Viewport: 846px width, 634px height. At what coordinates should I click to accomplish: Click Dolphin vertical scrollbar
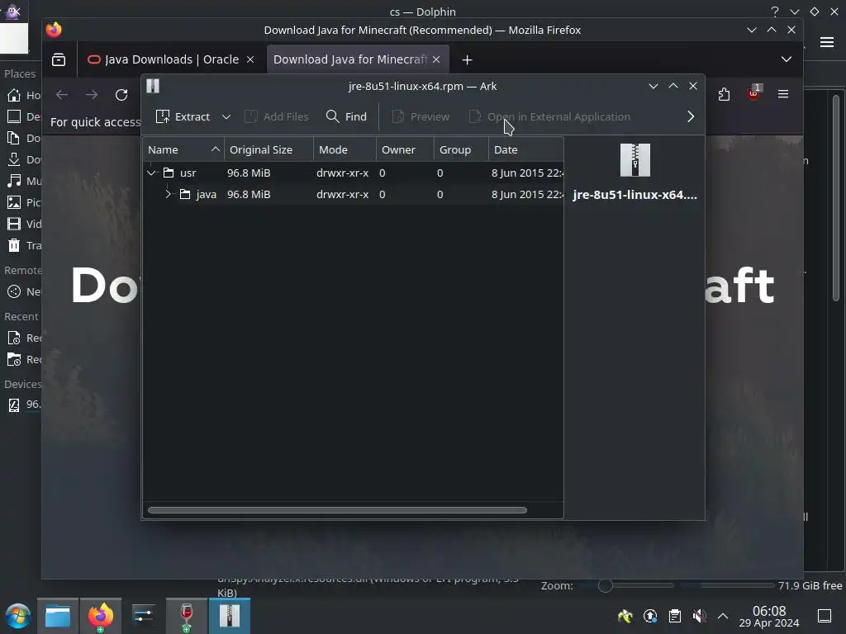coord(836,197)
